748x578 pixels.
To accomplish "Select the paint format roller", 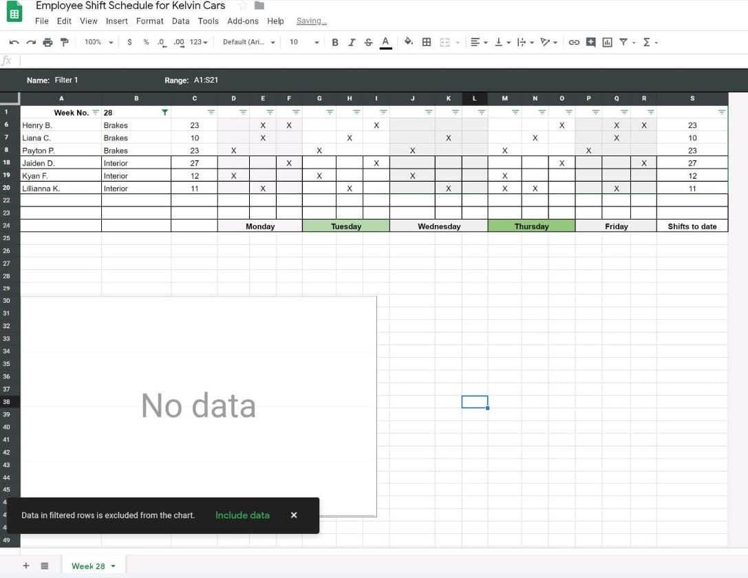I will pos(65,42).
